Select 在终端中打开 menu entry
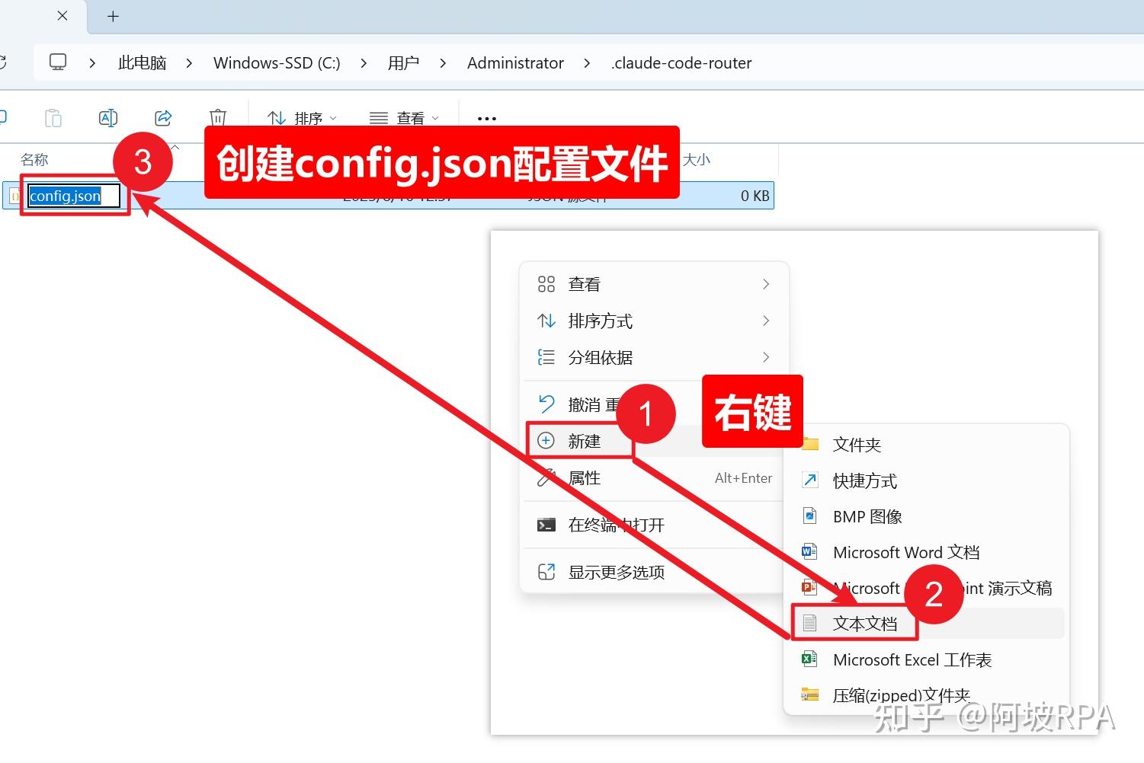The image size is (1144, 763). (617, 525)
